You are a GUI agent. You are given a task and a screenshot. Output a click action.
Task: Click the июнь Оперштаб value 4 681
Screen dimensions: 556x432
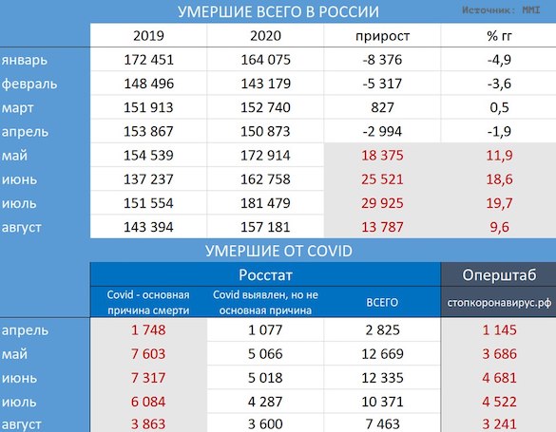click(499, 378)
